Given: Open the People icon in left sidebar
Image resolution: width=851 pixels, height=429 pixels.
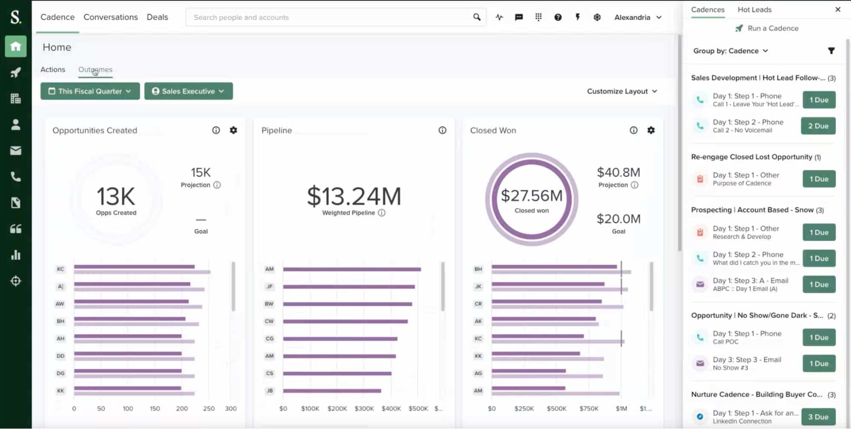Looking at the screenshot, I should [x=16, y=125].
